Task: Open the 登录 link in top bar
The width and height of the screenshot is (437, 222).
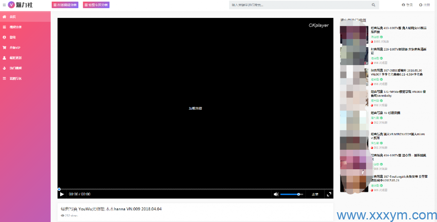Action: point(407,5)
